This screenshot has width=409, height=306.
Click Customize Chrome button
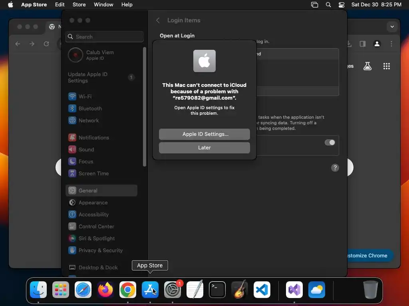[x=370, y=255]
